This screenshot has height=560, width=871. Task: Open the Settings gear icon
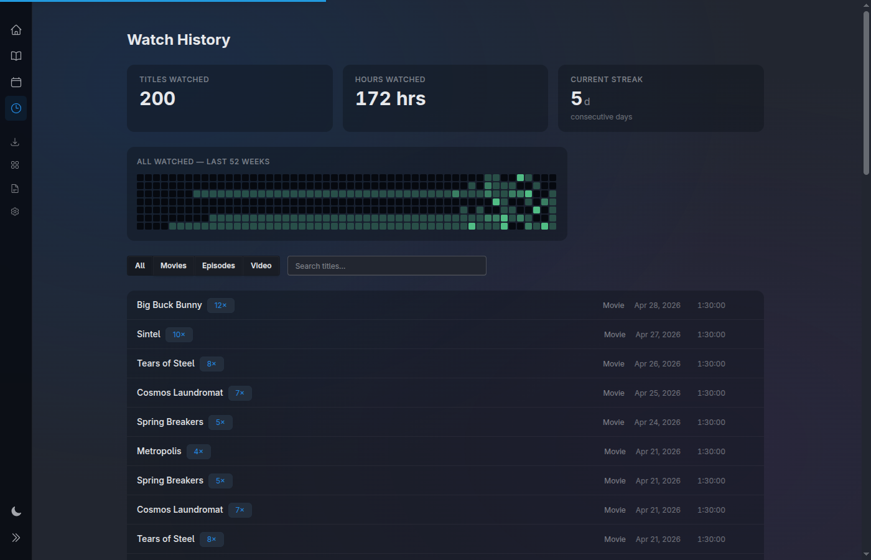[15, 212]
